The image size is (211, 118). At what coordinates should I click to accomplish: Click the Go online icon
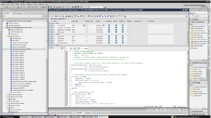tap(54, 7)
